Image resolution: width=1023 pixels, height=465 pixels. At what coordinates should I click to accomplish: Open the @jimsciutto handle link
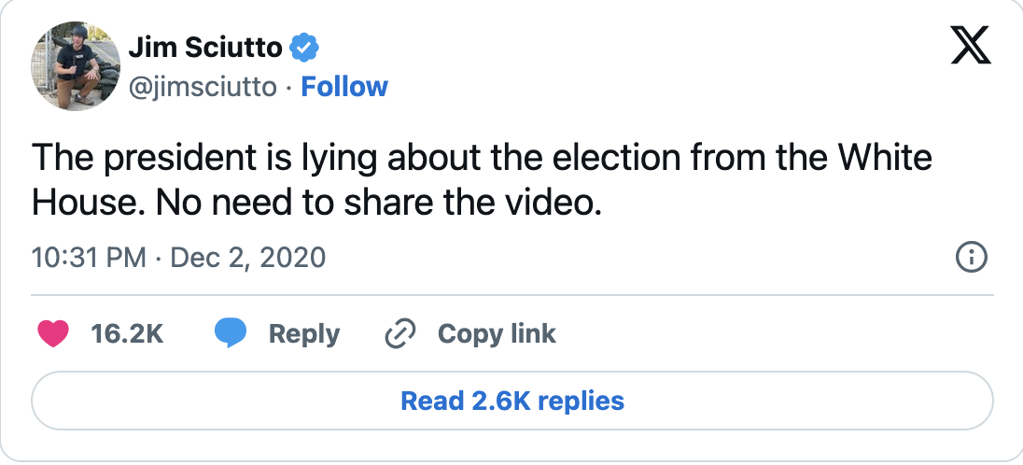coord(202,87)
